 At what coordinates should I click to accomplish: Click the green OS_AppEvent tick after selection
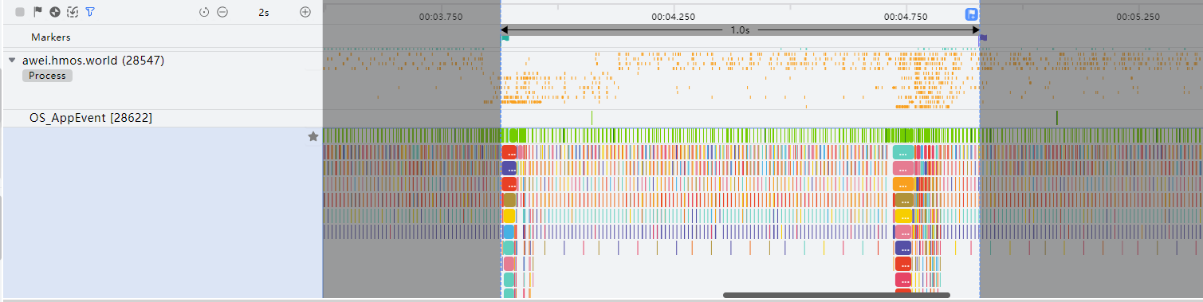1057,118
